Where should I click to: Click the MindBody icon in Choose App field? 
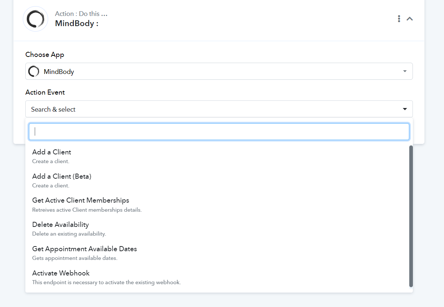[x=34, y=71]
